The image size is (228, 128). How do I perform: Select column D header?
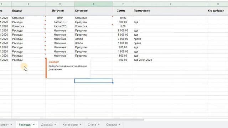click(60, 4)
